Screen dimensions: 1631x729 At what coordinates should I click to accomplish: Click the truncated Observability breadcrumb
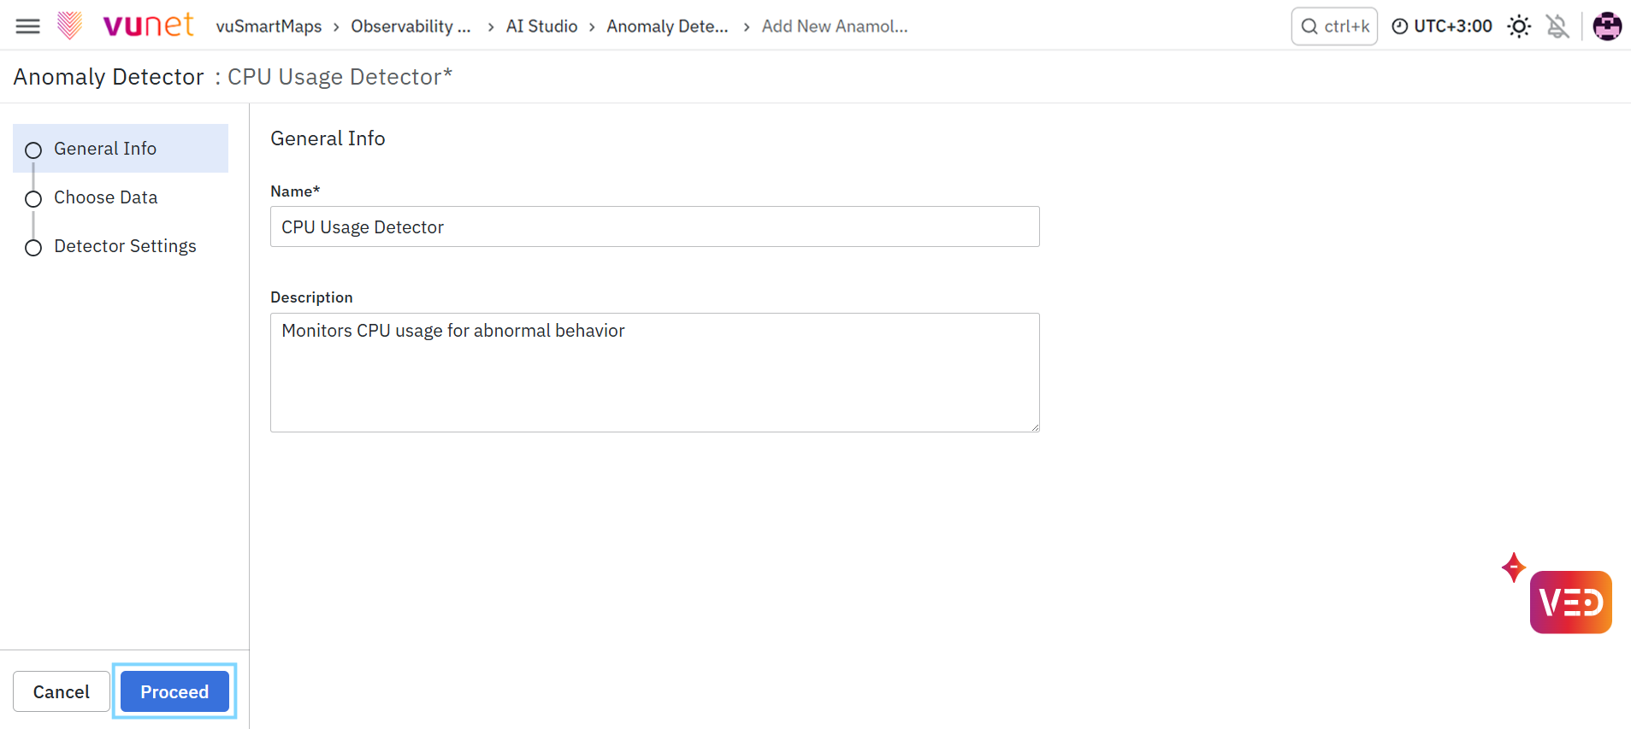411,26
